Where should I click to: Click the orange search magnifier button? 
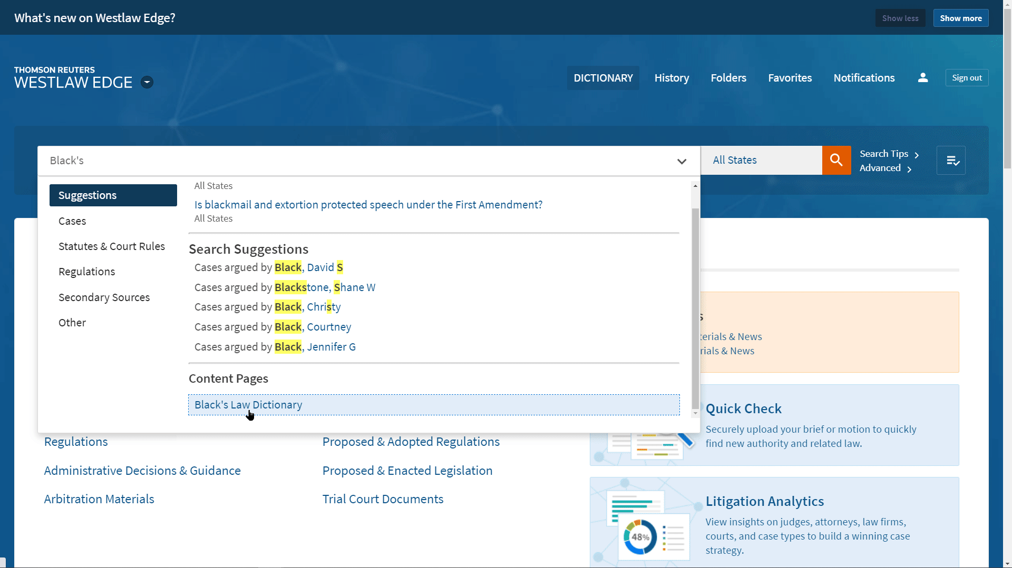point(836,160)
